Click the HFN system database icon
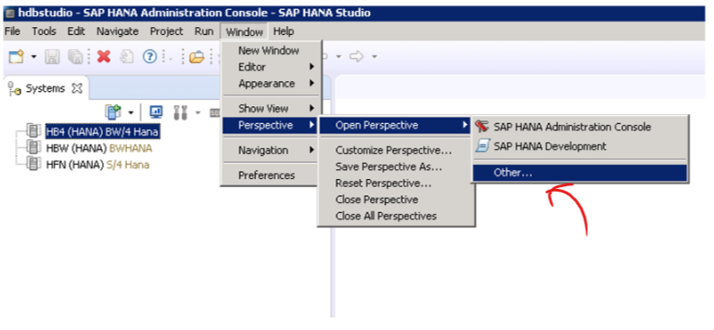Image resolution: width=714 pixels, height=330 pixels. coord(34,165)
